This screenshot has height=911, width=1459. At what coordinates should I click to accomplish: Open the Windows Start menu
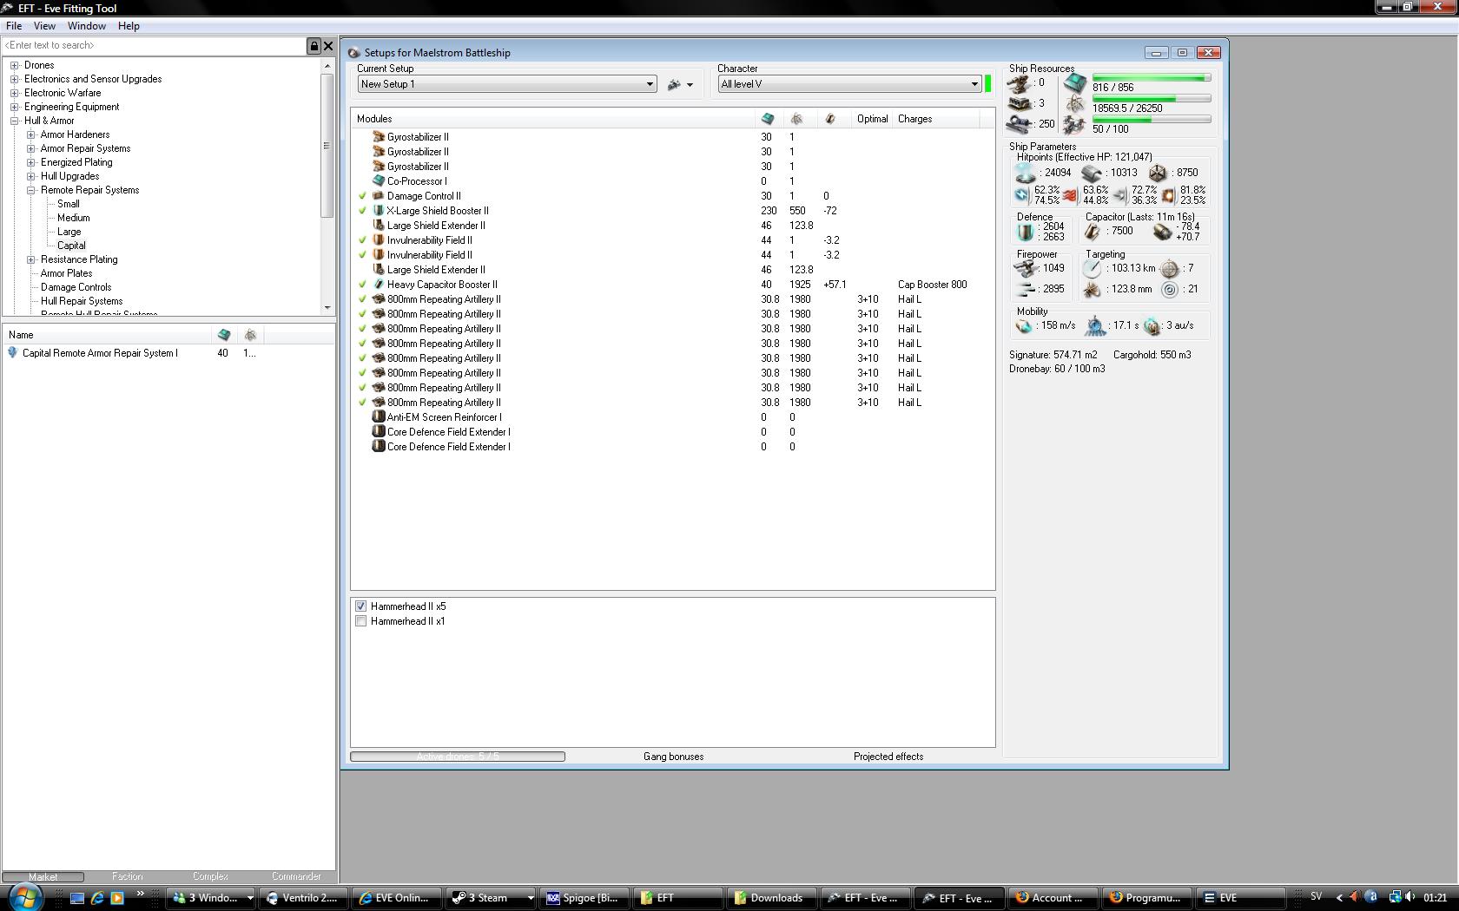(24, 897)
